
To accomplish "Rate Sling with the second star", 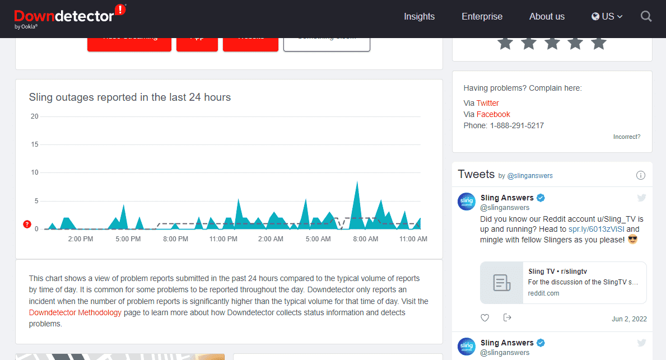I will click(528, 43).
